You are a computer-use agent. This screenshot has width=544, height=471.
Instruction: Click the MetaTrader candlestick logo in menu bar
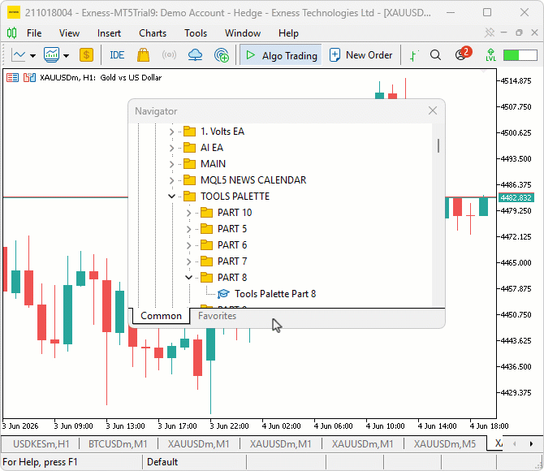click(12, 33)
